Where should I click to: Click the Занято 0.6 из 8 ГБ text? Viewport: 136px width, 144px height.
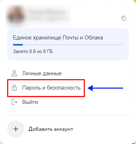(33, 52)
